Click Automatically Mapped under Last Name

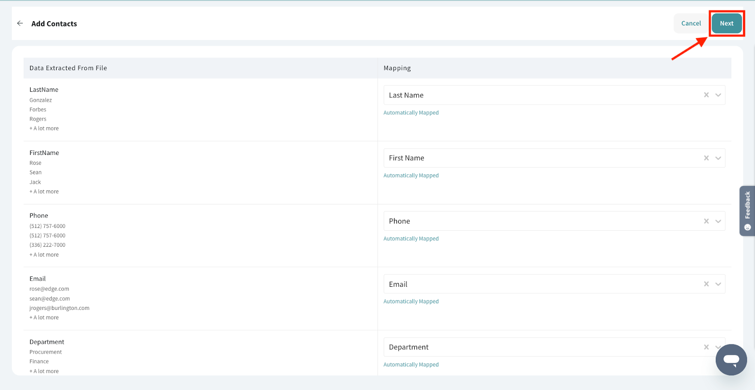(x=411, y=113)
